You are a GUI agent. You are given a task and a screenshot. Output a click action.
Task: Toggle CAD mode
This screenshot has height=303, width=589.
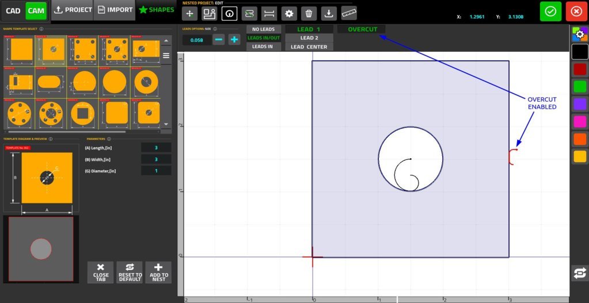(13, 11)
